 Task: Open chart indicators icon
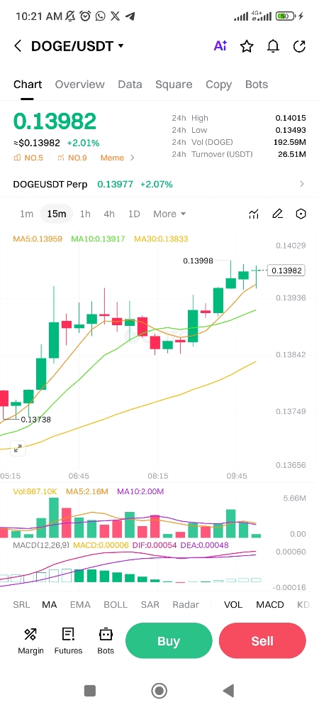click(254, 214)
